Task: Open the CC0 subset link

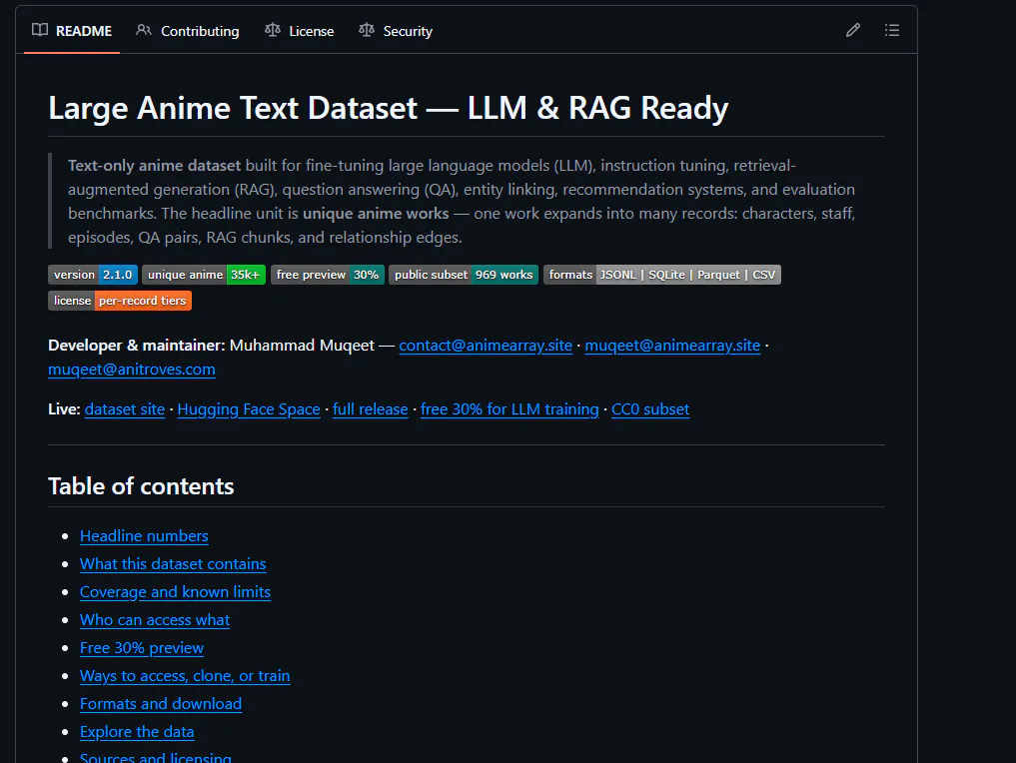Action: point(650,409)
